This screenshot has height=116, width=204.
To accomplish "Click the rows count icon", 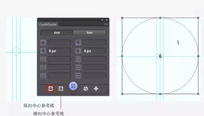I will point(78,59).
